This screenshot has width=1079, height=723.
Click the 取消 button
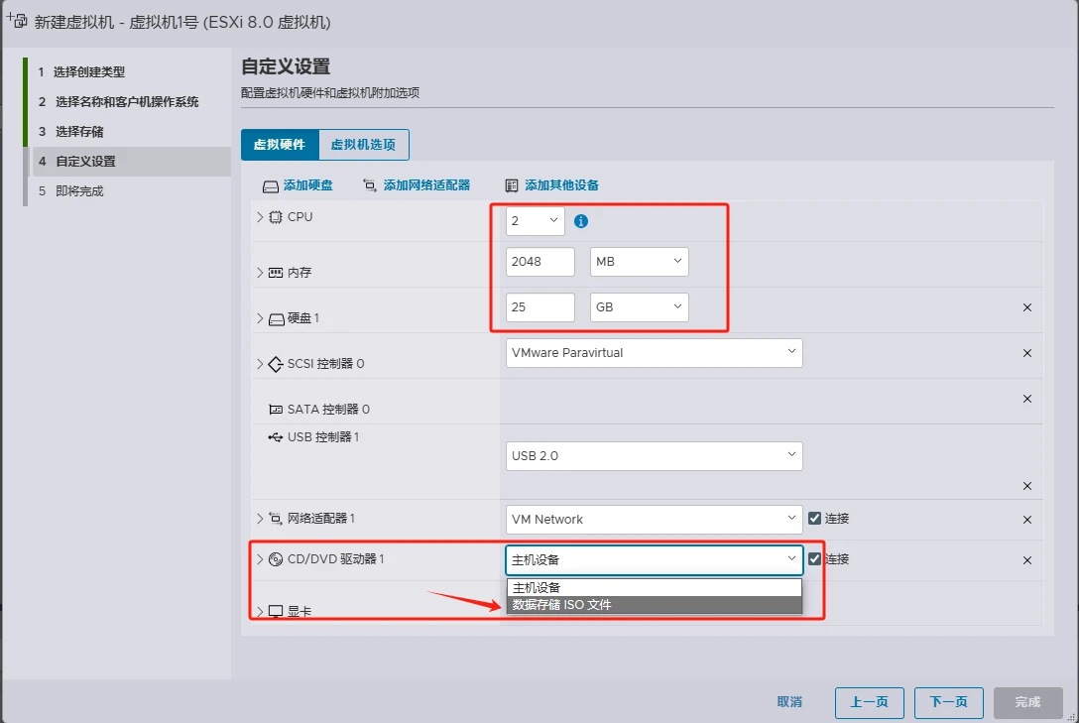789,701
